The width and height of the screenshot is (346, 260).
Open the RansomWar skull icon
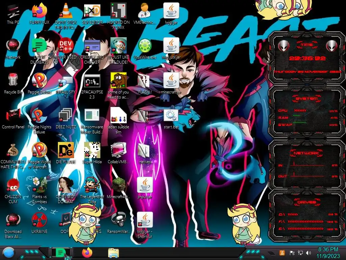[119, 220]
